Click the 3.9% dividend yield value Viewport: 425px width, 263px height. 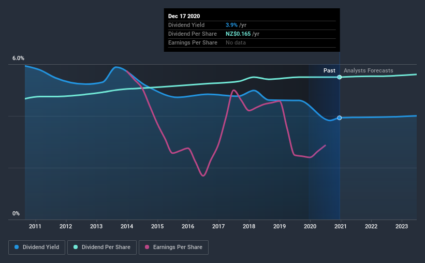point(231,25)
